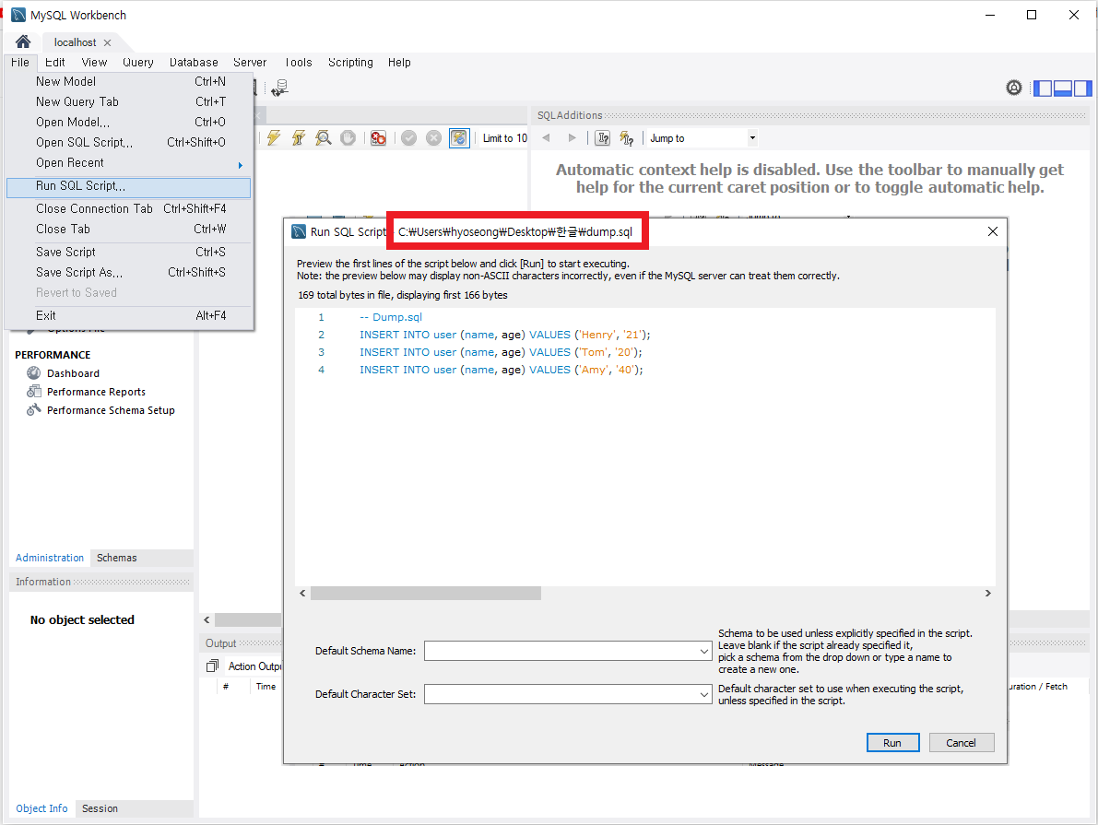Click the query editor scrollbar left arrow
This screenshot has width=1098, height=825.
pos(207,619)
